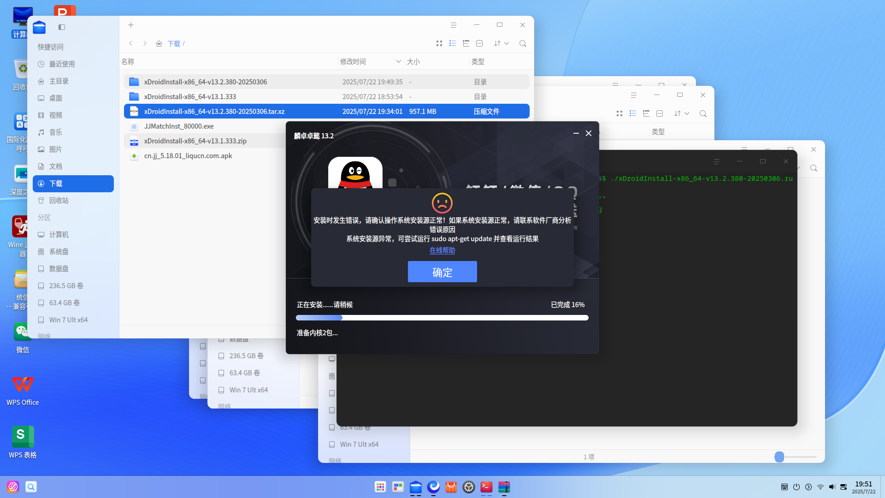The image size is (885, 498).
Task: Switch front file manager to tree view
Action: (466, 43)
